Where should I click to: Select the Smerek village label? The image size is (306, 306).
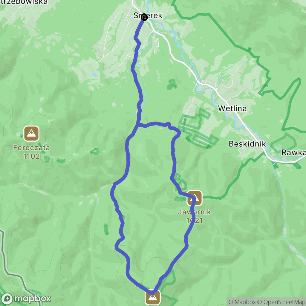click(x=148, y=16)
